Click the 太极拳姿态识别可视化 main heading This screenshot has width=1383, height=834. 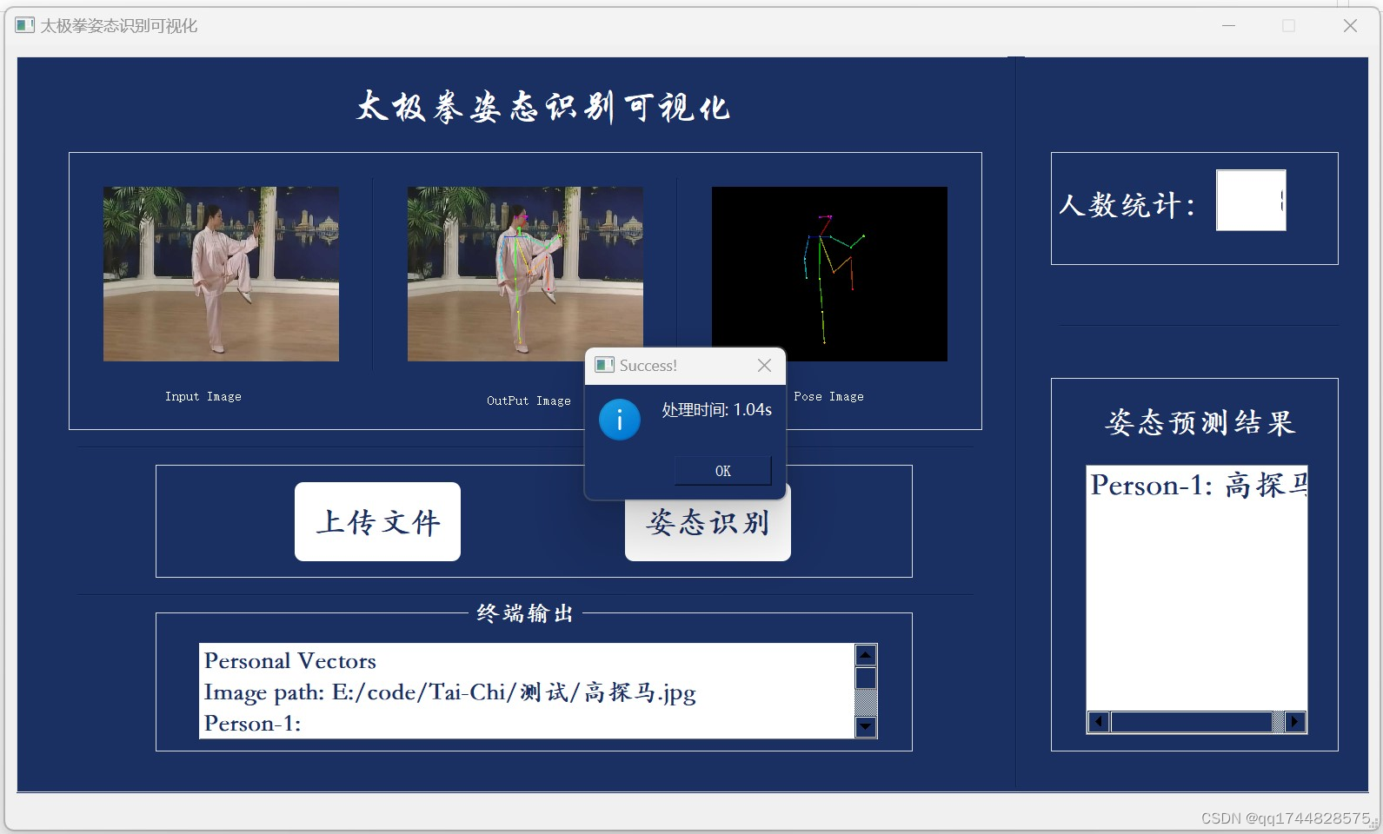click(x=542, y=107)
